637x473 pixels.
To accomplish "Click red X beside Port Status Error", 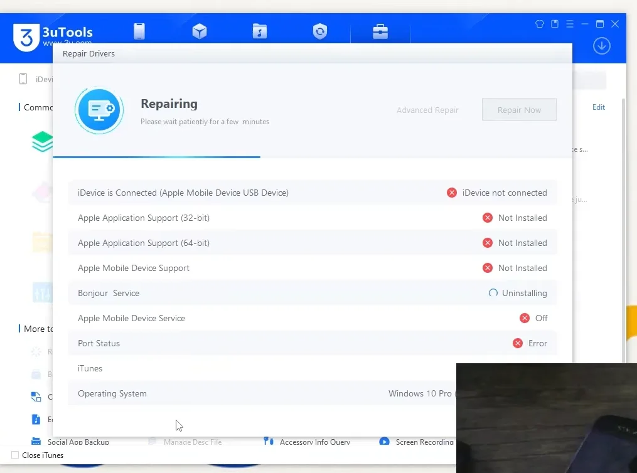I will [518, 344].
